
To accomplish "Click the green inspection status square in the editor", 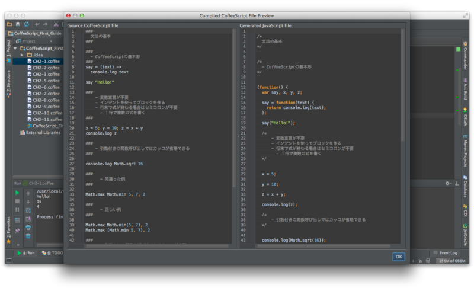I will 458,49.
